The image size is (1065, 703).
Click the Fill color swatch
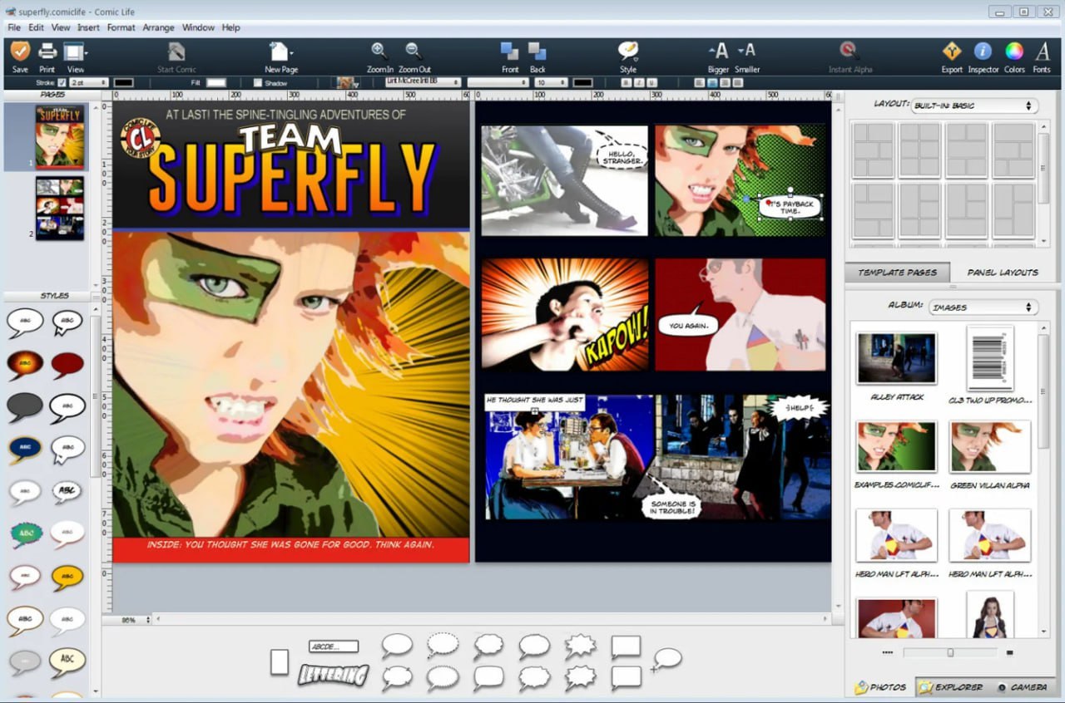pos(216,82)
